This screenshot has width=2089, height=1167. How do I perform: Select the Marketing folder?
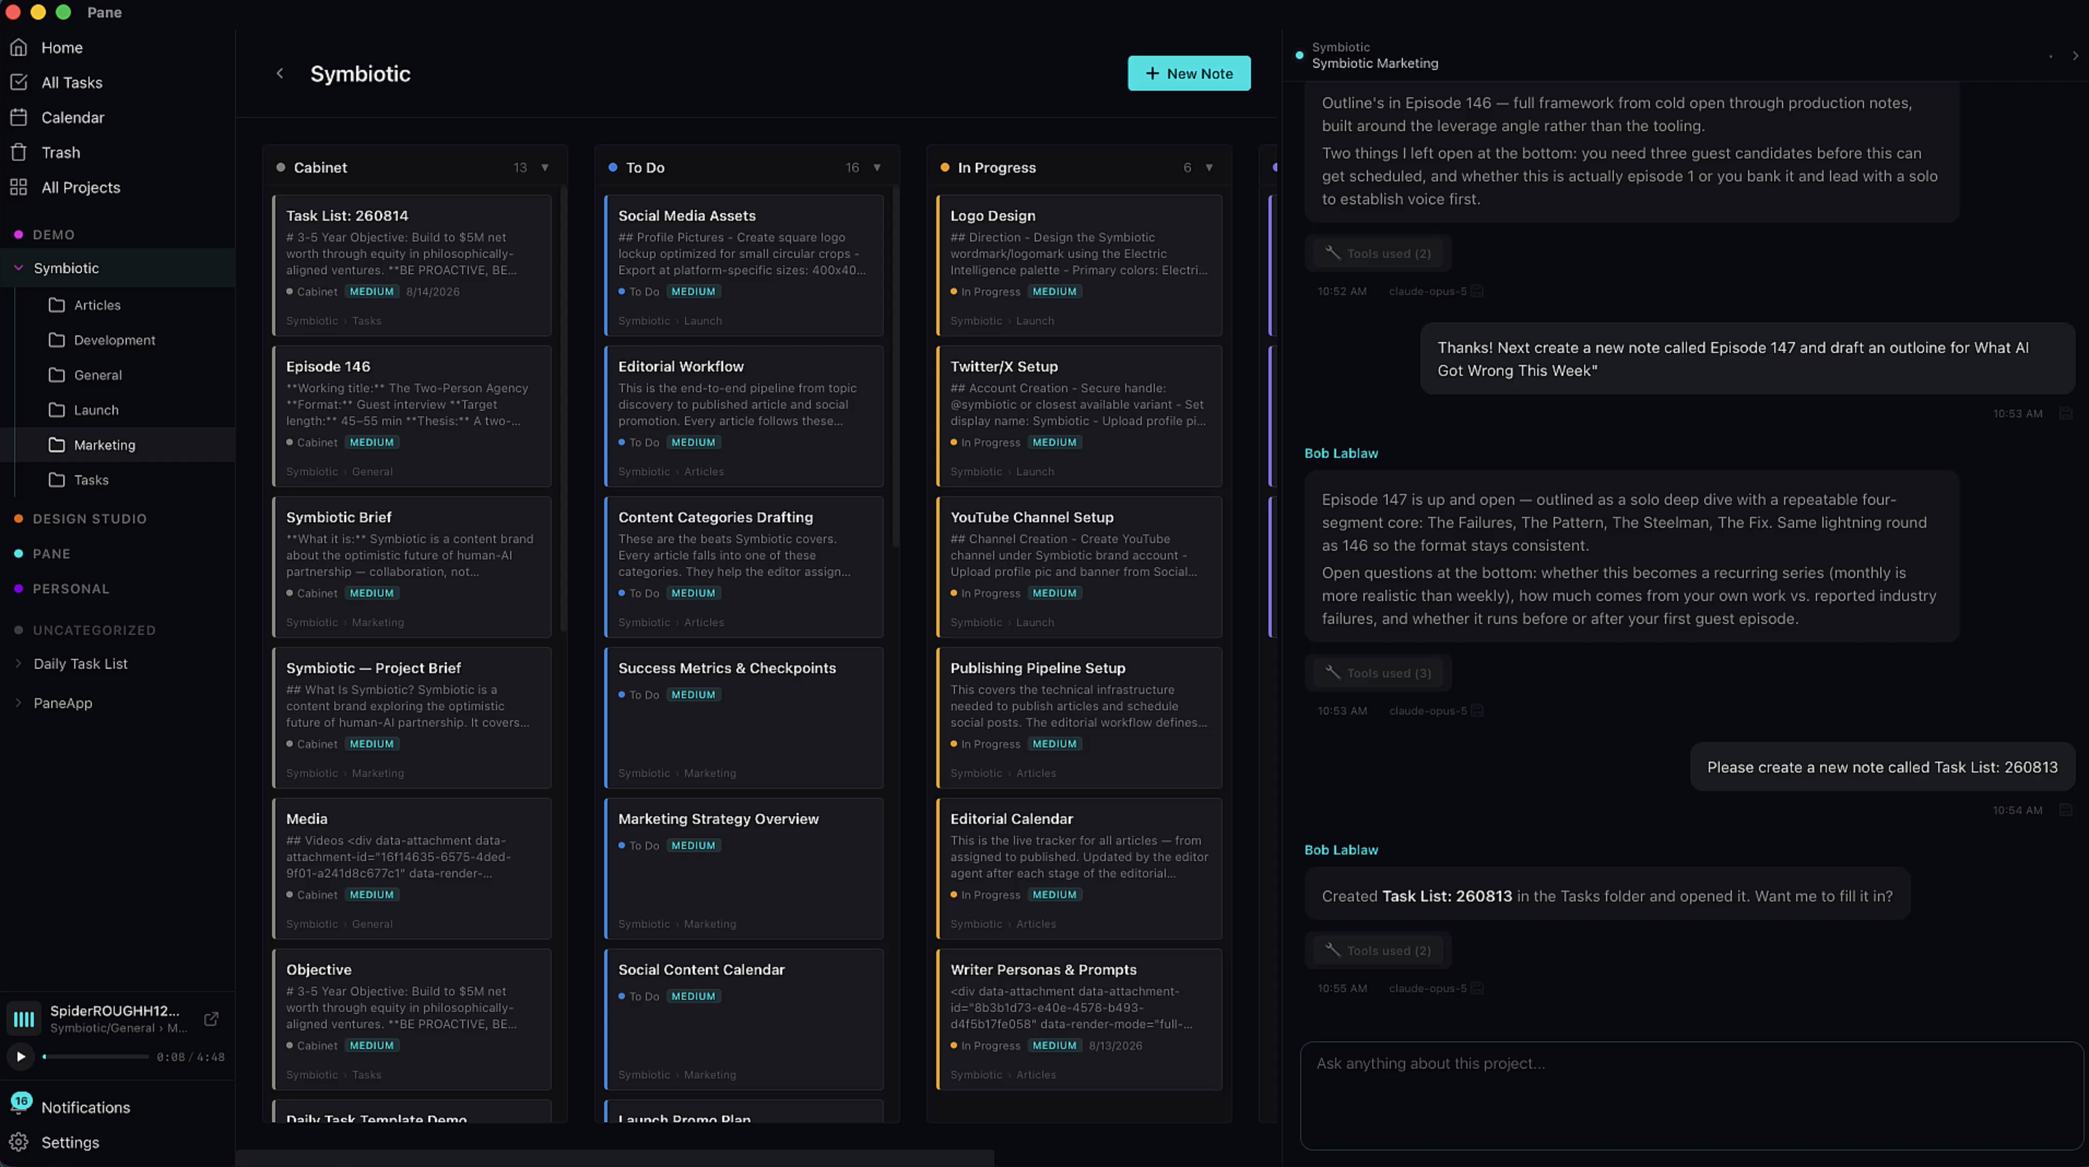117,444
